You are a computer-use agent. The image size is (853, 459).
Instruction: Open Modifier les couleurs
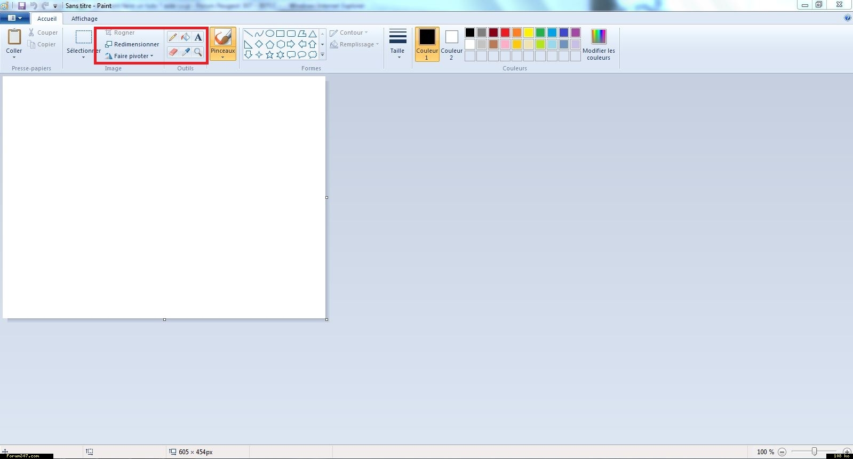coord(599,44)
